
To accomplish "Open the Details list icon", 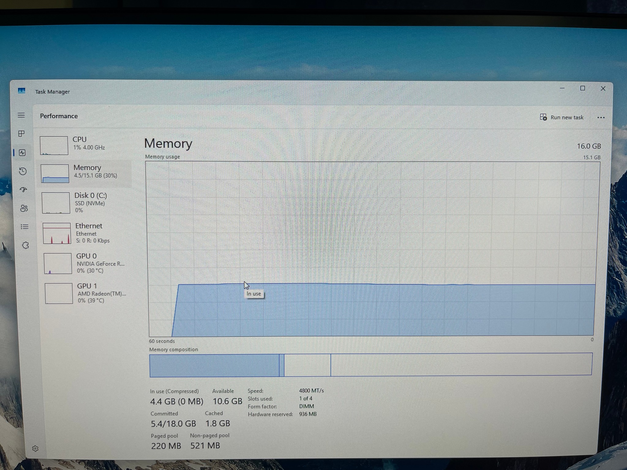I will tap(24, 227).
